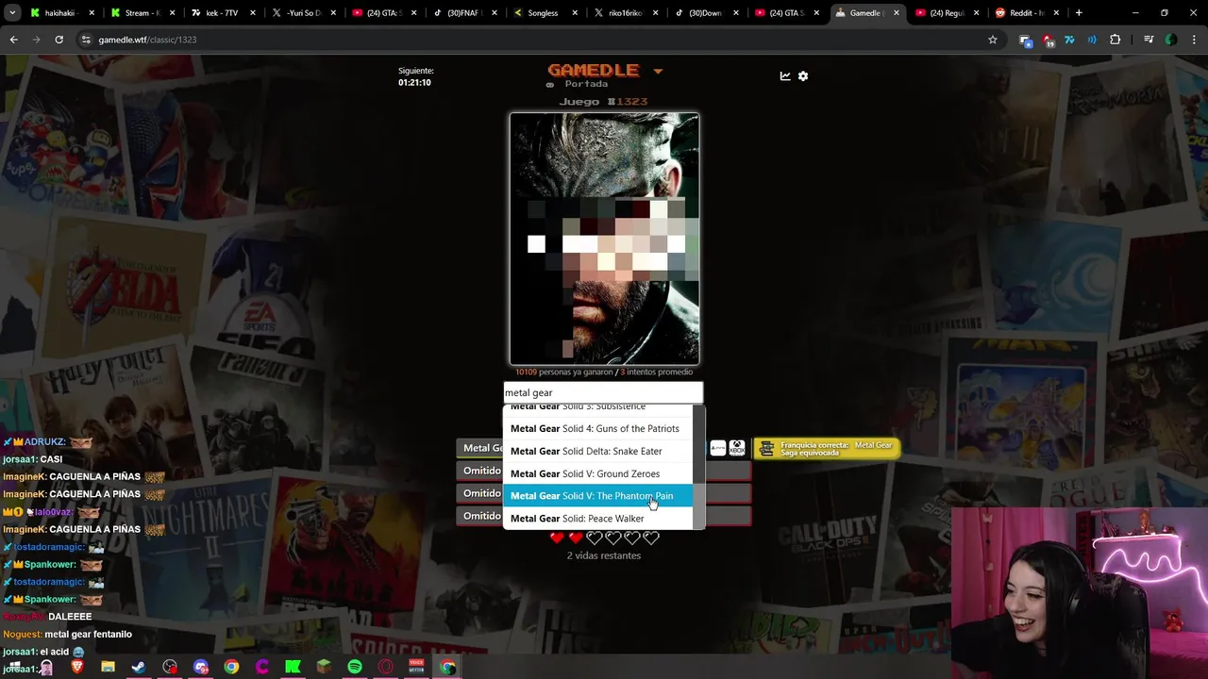1208x679 pixels.
Task: Open Discord from taskbar
Action: pos(200,667)
